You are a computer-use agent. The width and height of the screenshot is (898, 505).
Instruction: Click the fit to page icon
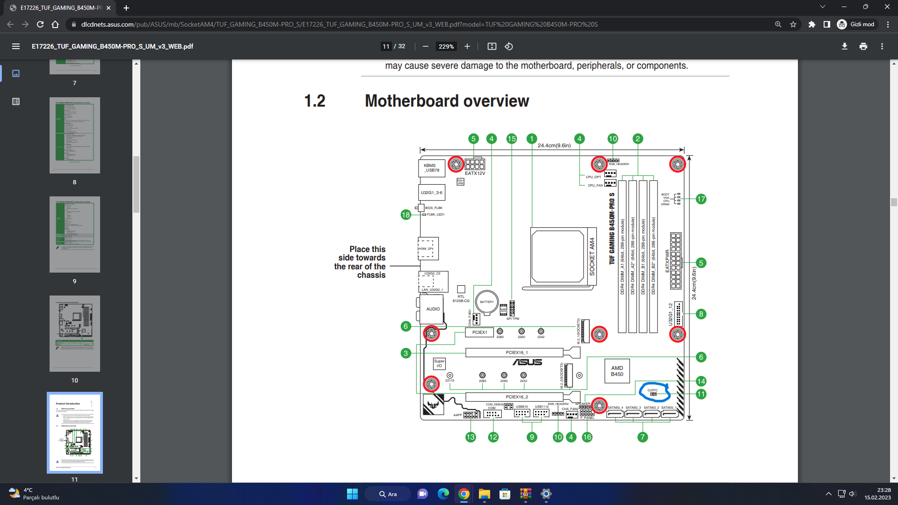coord(492,46)
